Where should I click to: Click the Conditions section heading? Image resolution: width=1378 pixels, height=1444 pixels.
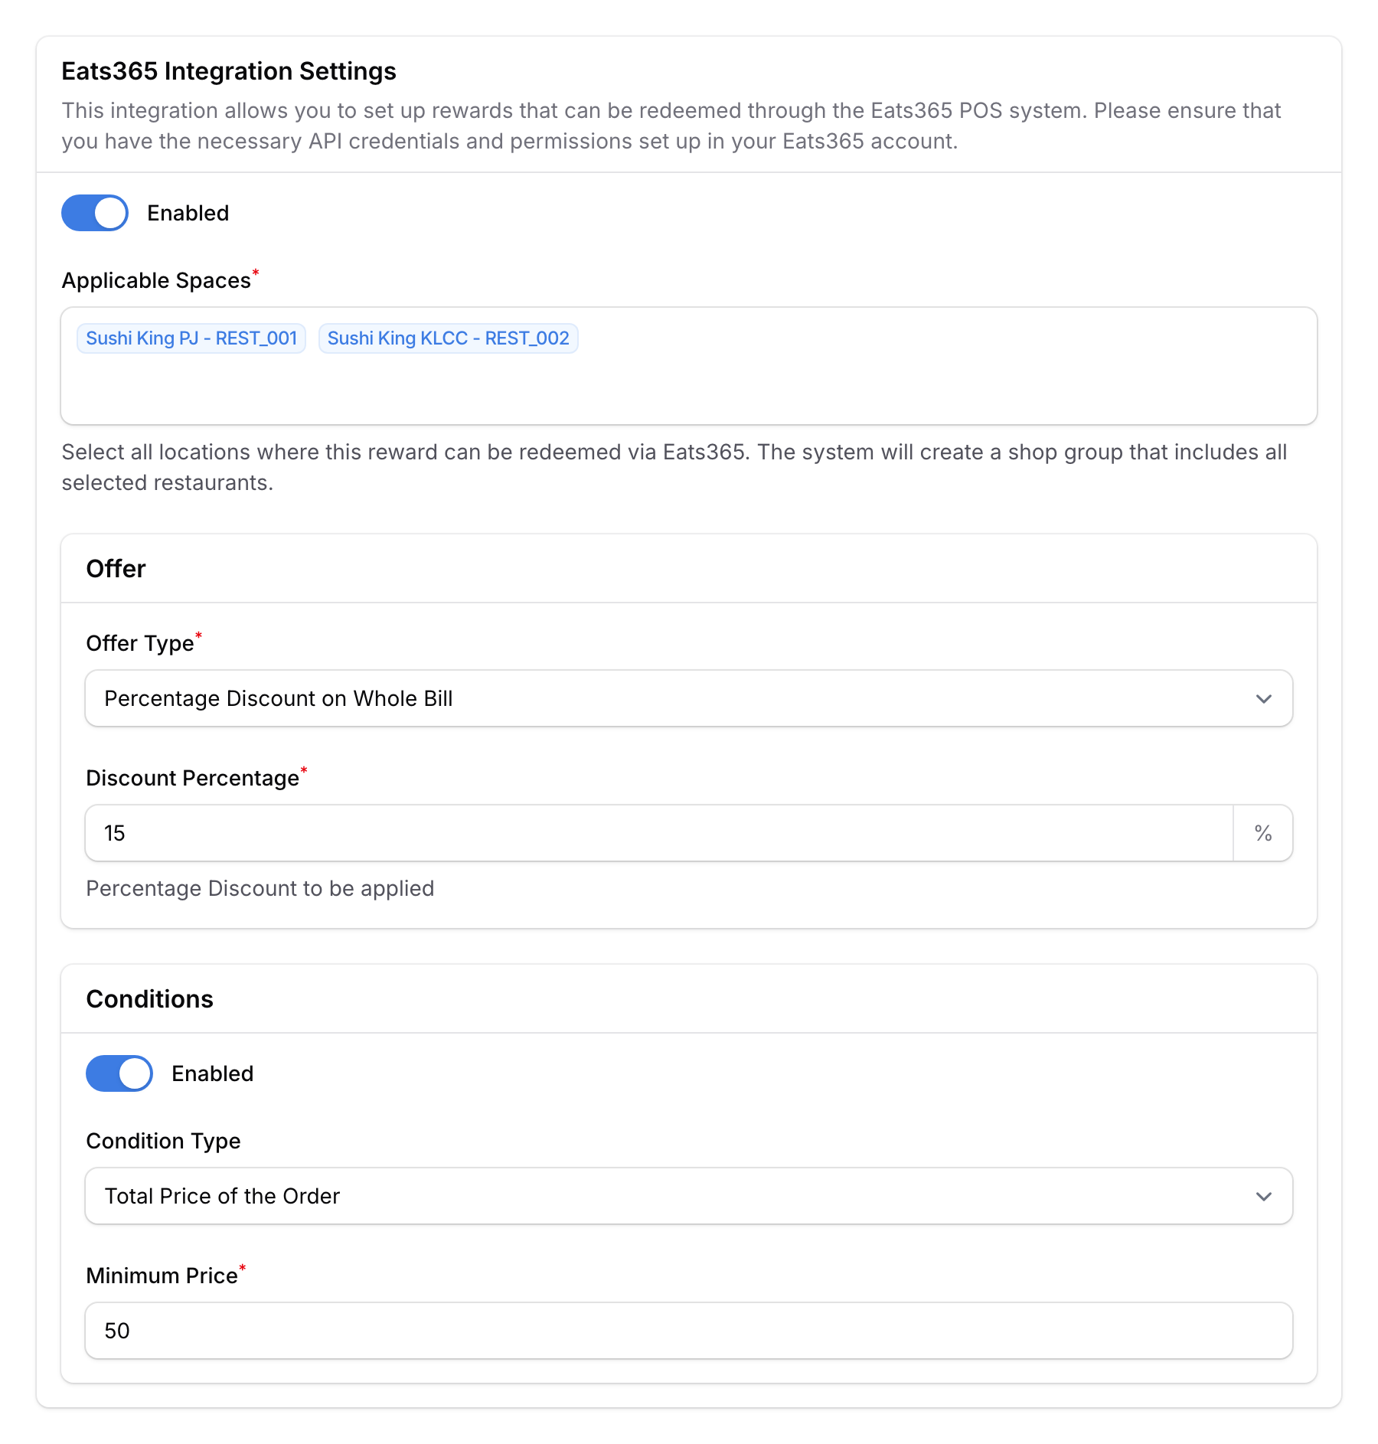[150, 999]
